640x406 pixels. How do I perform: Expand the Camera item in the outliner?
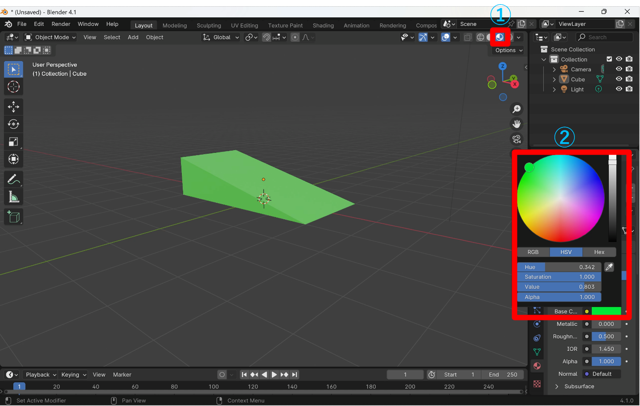[554, 70]
